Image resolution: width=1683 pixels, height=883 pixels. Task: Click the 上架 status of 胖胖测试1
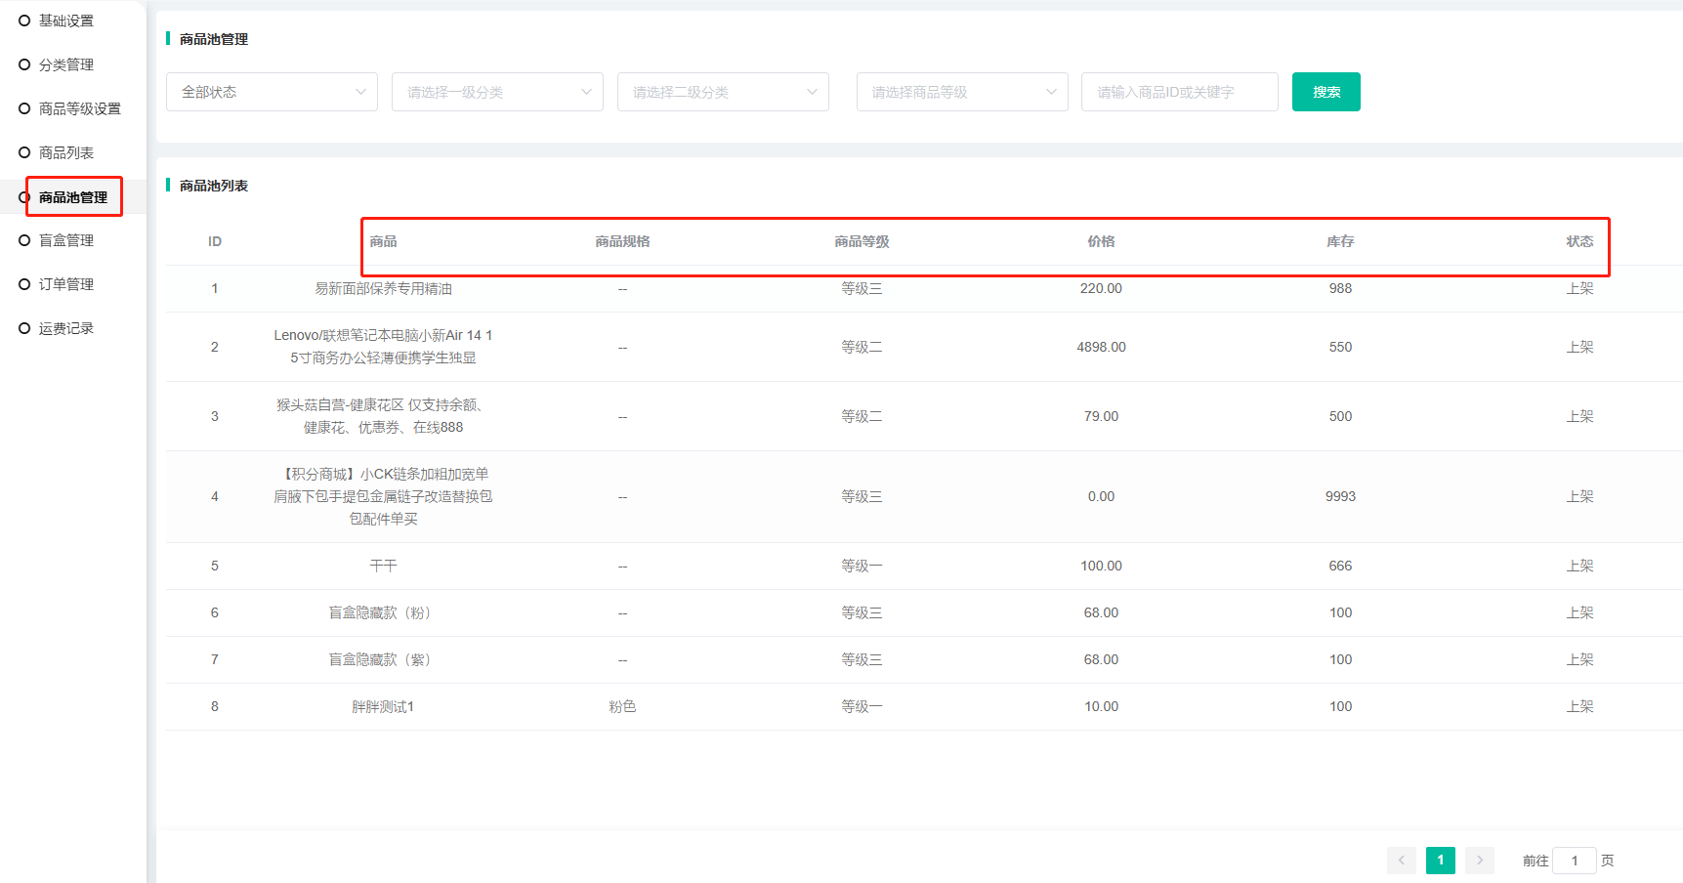coord(1579,706)
